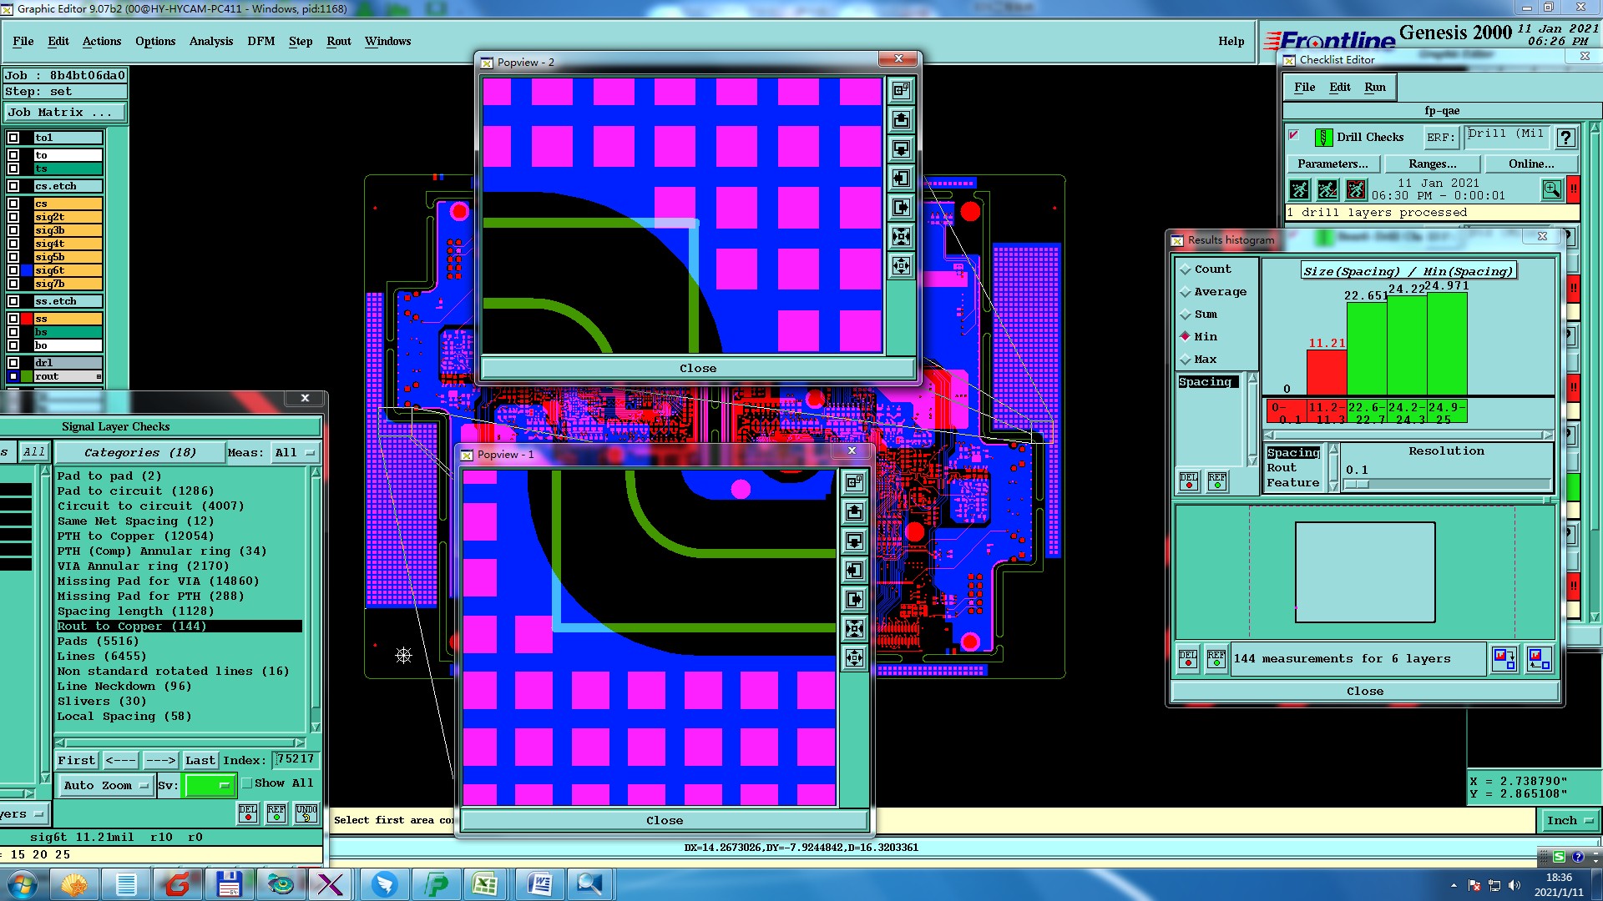Toggle visibility box of drl layer
The height and width of the screenshot is (901, 1603).
pyautogui.click(x=13, y=363)
